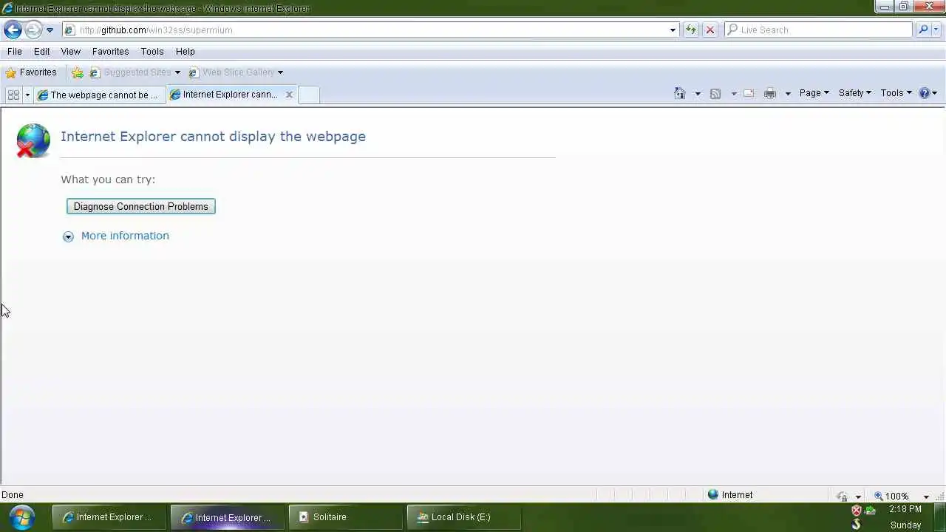
Task: Open the search provider dropdown arrow
Action: pyautogui.click(x=936, y=30)
